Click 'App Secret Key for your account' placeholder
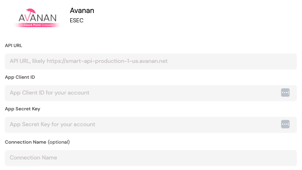Image resolution: width=302 pixels, height=170 pixels. [52, 125]
